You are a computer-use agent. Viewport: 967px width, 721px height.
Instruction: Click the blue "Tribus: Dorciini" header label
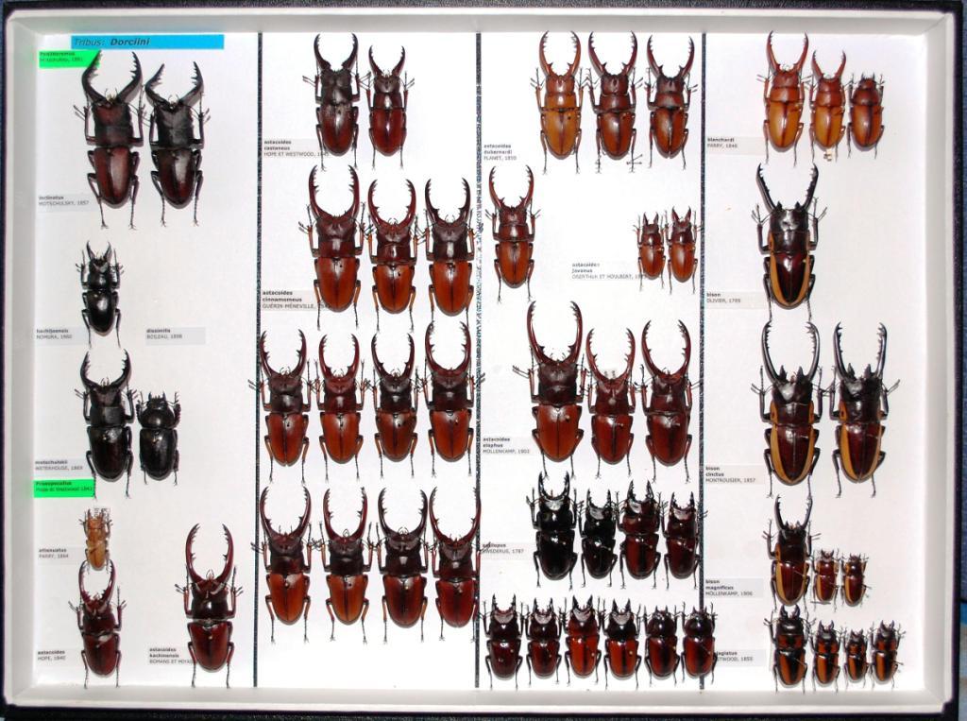click(x=147, y=42)
